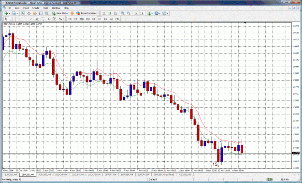Switch to M1 timeframe
This screenshot has width=302, height=183.
point(70,19)
